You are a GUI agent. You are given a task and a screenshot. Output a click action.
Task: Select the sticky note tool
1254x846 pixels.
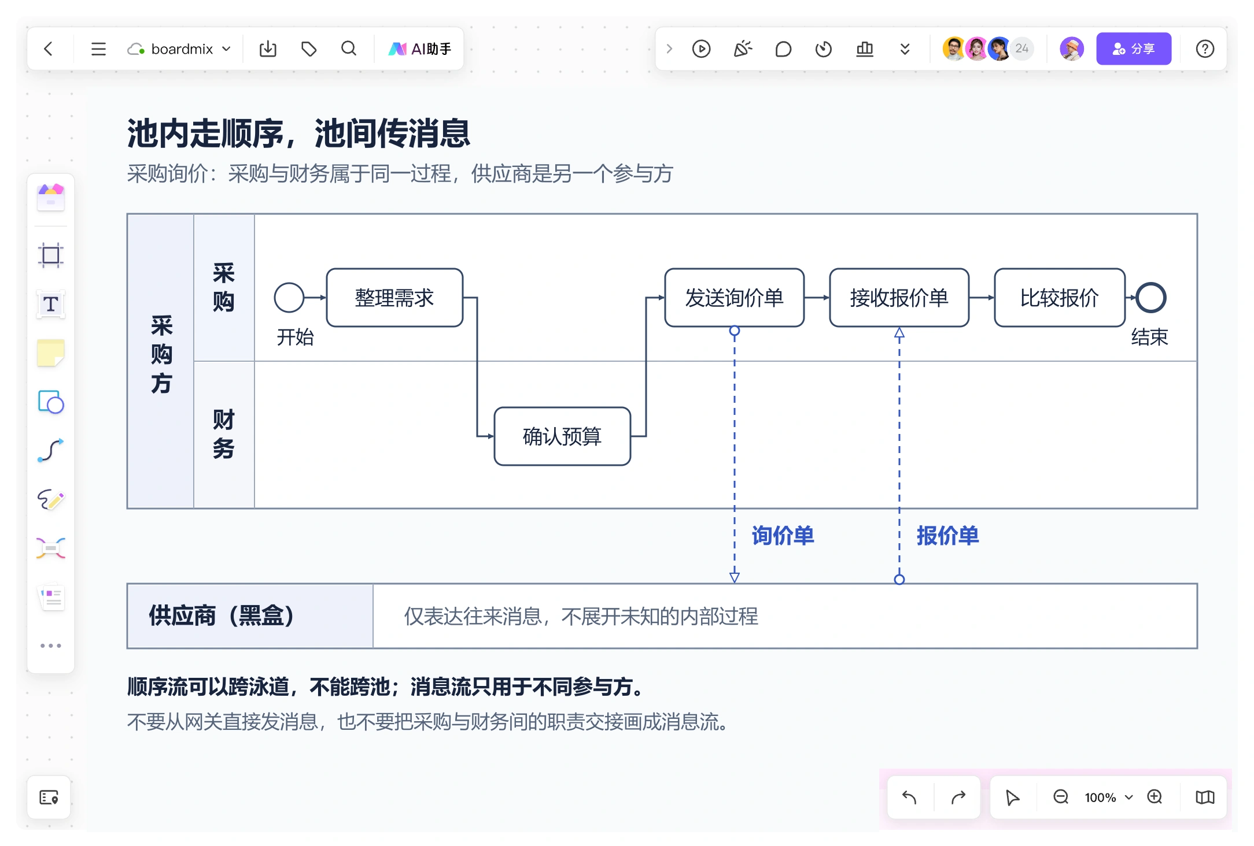(x=51, y=353)
